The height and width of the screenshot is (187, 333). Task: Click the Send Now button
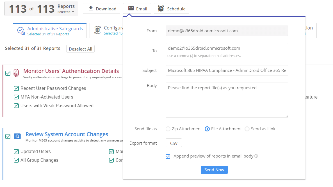214,170
